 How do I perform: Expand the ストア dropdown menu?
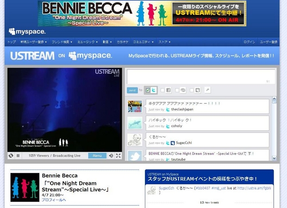point(164,42)
